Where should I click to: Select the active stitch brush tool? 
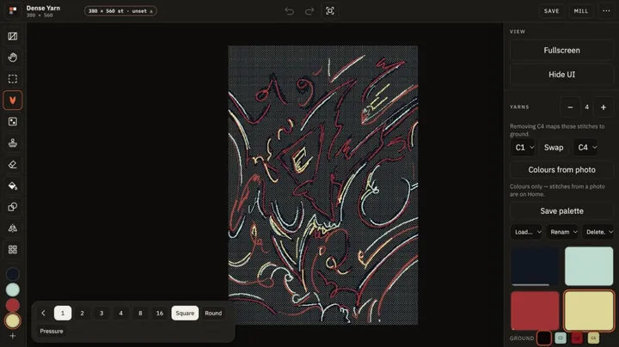pos(13,100)
